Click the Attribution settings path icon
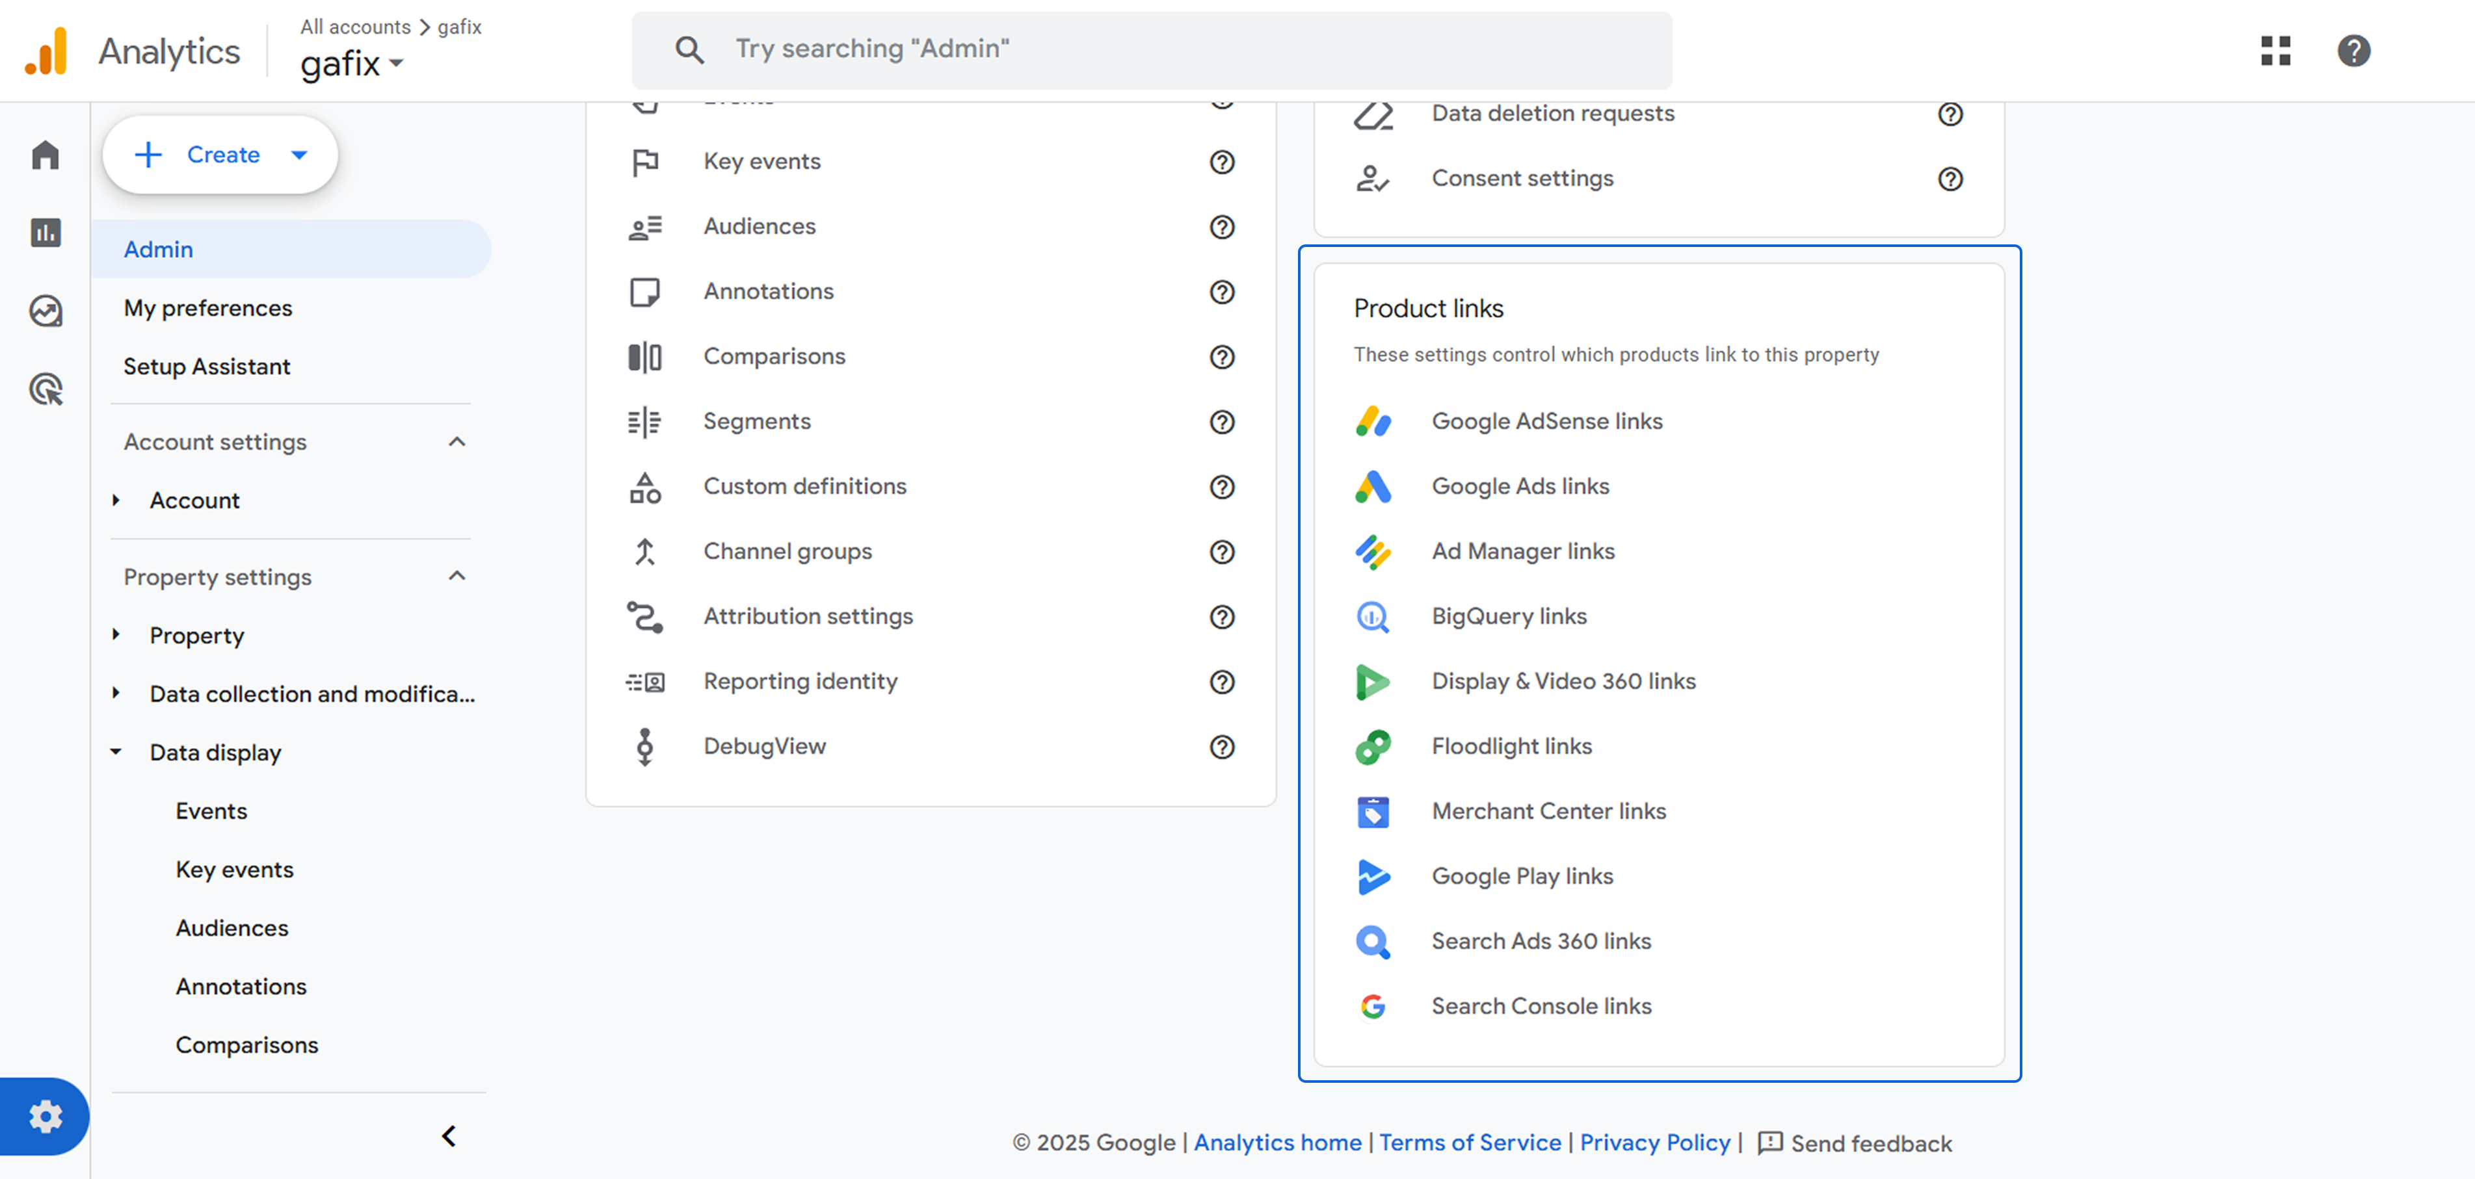The image size is (2475, 1179). click(x=644, y=616)
